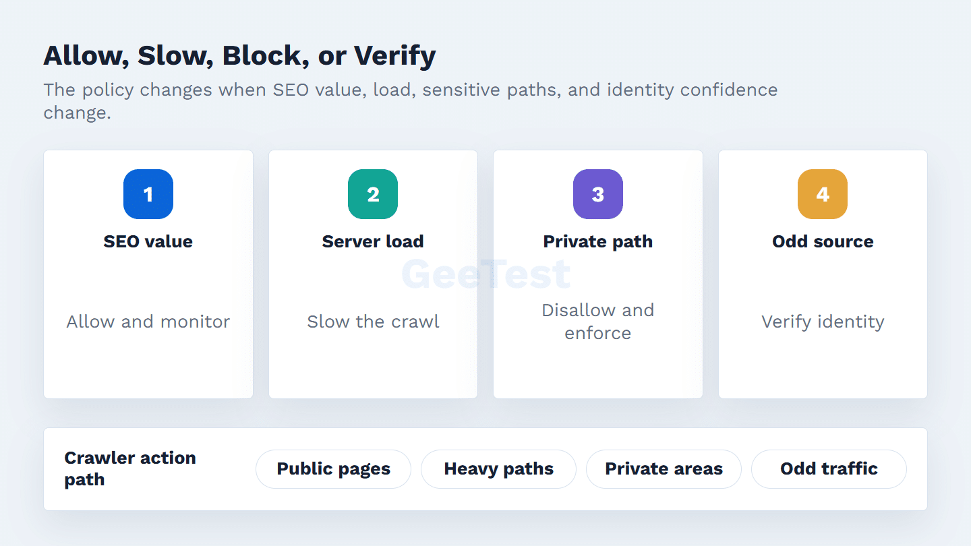Click the blue number 1 icon

click(148, 194)
